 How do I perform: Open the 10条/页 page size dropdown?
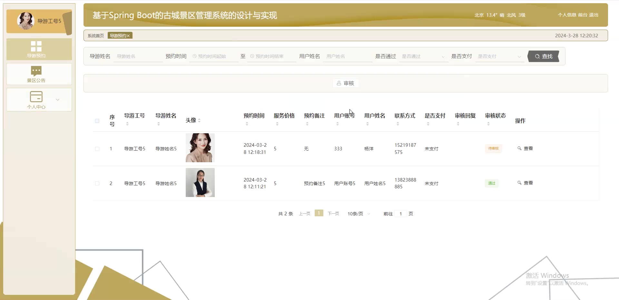[x=359, y=214]
